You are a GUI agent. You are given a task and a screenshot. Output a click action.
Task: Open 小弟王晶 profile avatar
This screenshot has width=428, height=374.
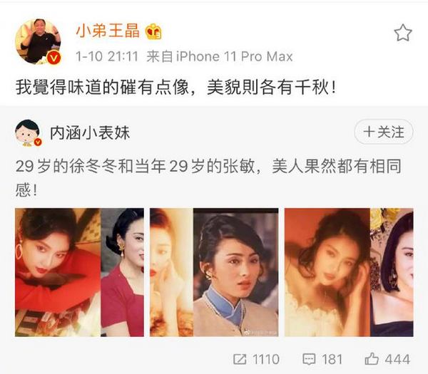(38, 41)
